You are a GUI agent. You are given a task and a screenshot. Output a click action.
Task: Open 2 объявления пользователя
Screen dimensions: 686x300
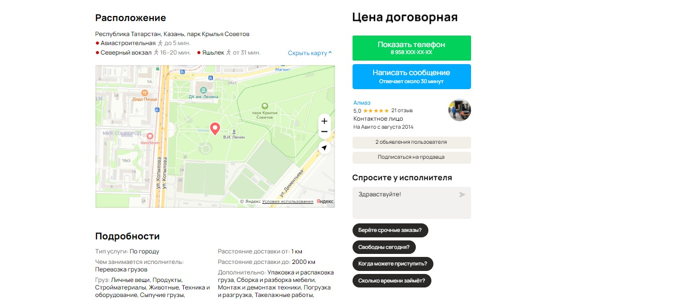tap(412, 142)
